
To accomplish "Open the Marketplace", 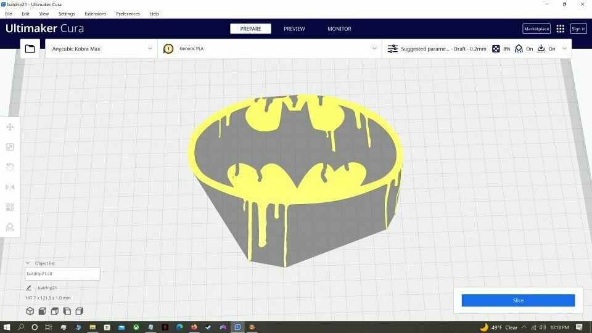I will click(536, 29).
